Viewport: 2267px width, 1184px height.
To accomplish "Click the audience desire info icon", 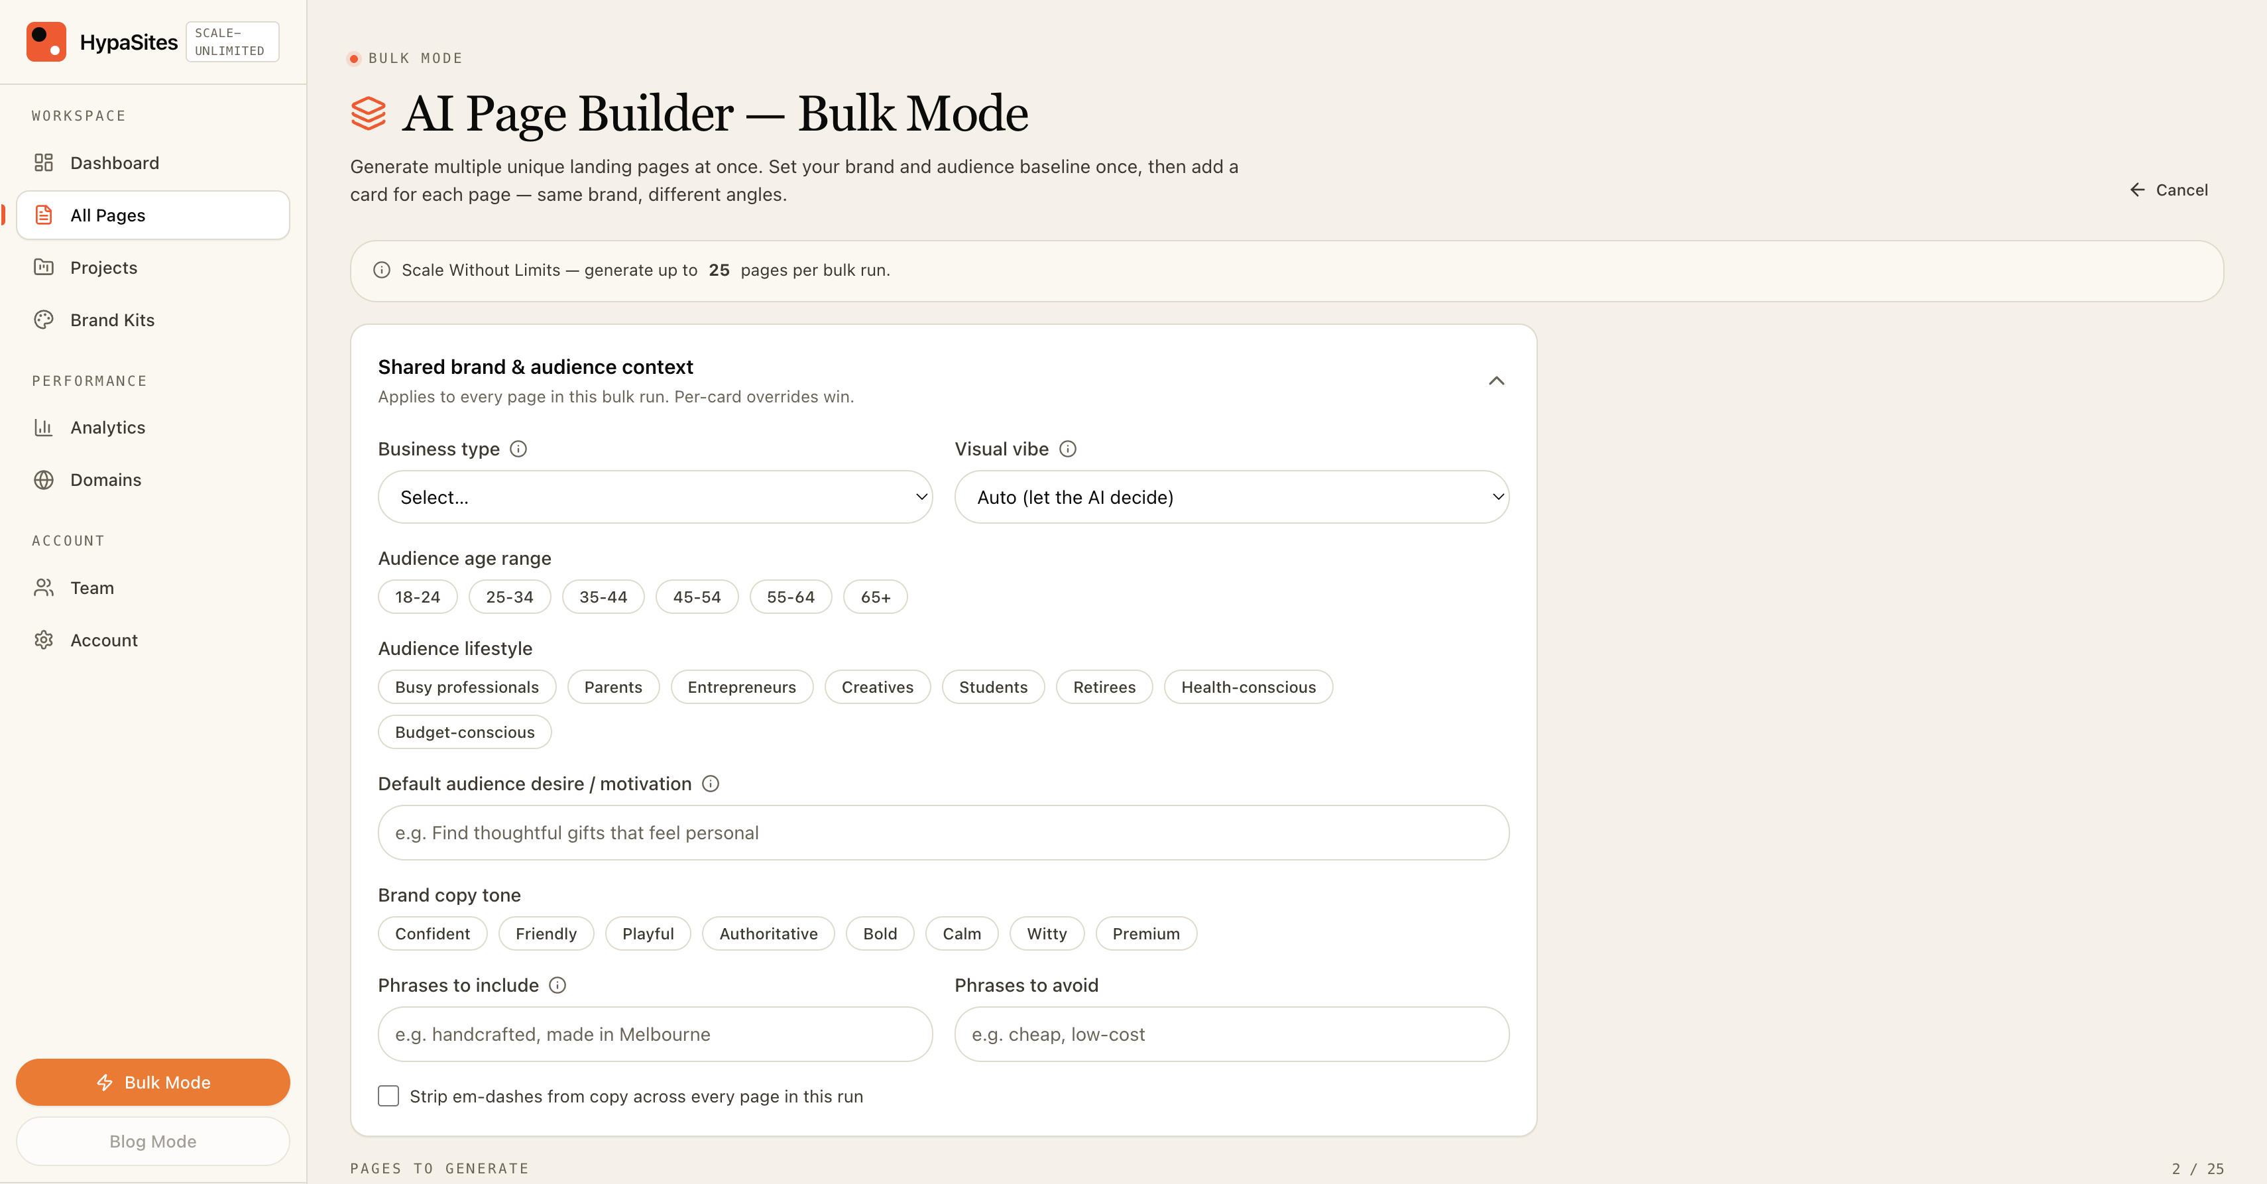I will click(x=710, y=784).
